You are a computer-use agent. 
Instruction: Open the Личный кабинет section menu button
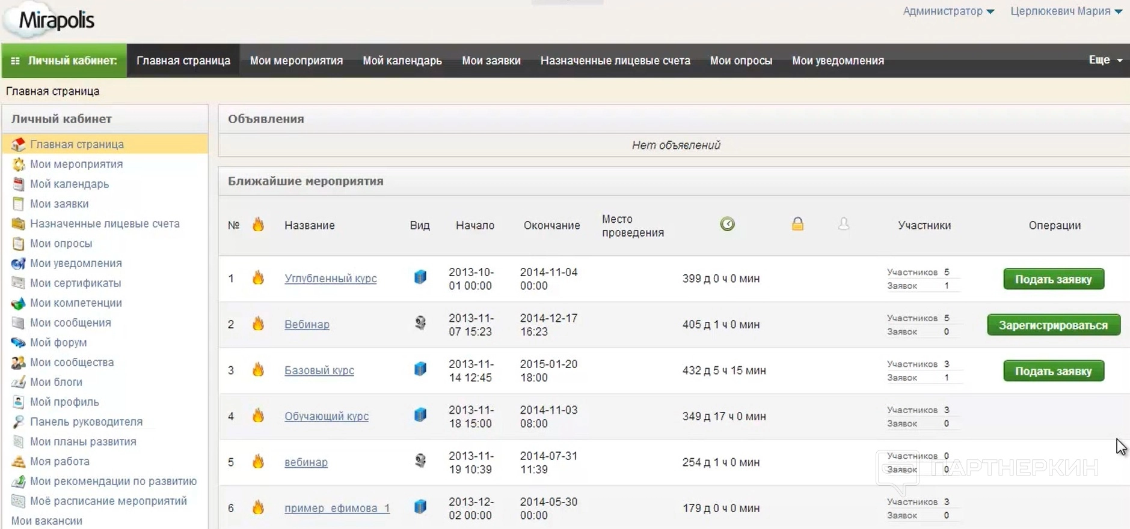pos(64,61)
